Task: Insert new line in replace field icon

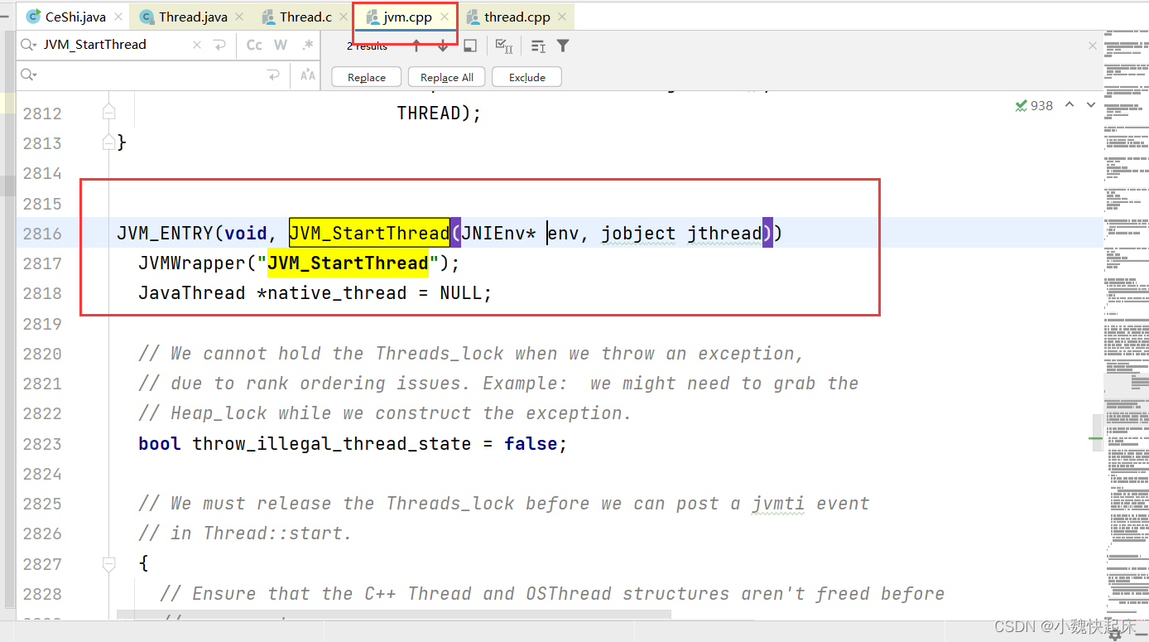Action: click(273, 75)
